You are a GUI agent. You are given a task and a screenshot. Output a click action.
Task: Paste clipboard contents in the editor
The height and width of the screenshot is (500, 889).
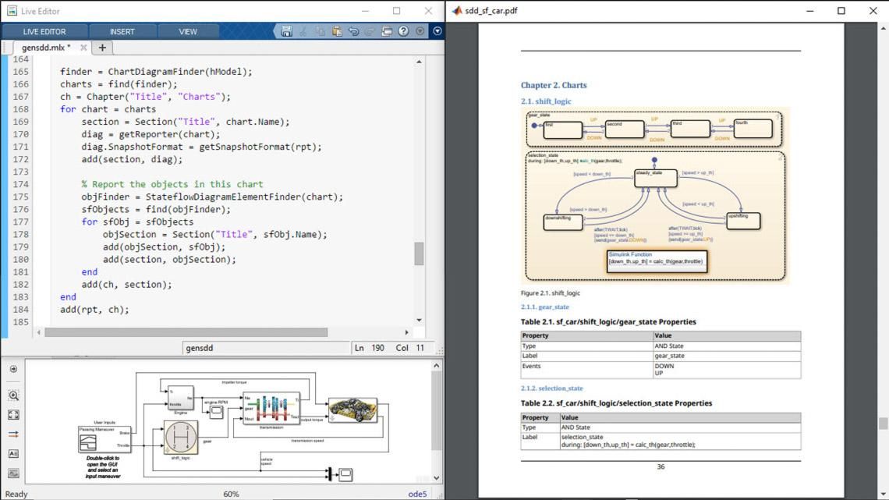pos(338,31)
